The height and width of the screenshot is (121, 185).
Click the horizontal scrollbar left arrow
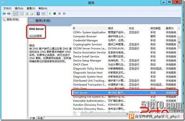coord(75,114)
